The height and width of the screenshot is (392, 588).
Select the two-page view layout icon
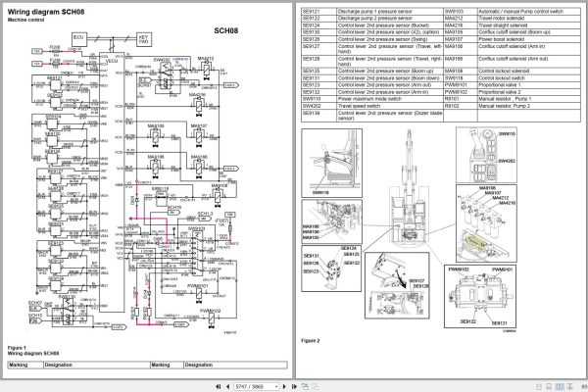point(560,387)
